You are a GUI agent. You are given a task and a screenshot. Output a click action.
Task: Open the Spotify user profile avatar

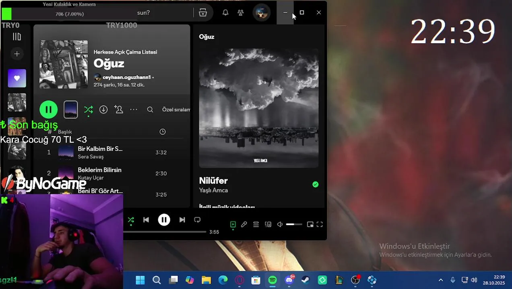(261, 12)
